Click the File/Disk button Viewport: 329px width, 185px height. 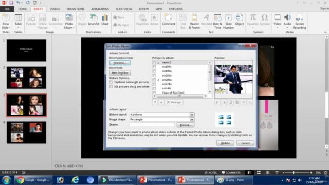click(x=120, y=63)
